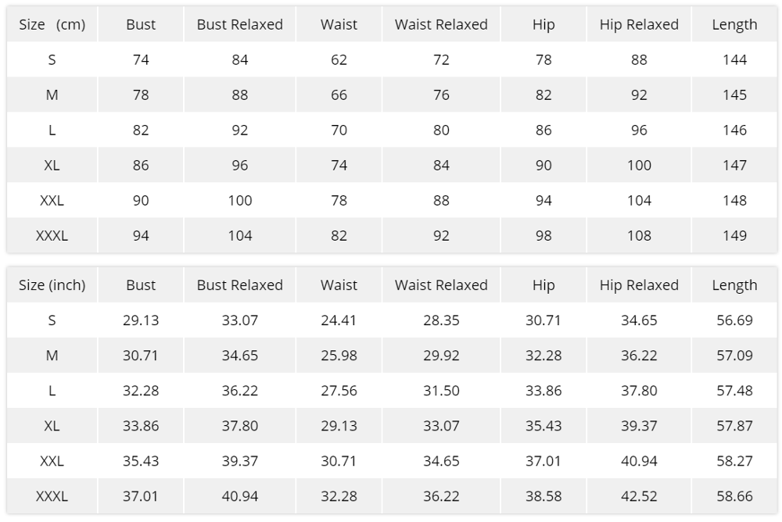Select the 144 length value for size S
This screenshot has width=782, height=522.
click(x=734, y=60)
